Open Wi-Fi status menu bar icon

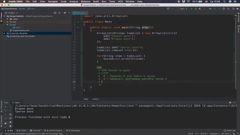pos(188,1)
